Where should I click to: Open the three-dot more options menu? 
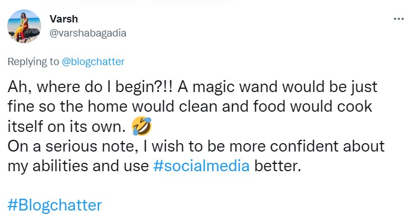click(399, 19)
